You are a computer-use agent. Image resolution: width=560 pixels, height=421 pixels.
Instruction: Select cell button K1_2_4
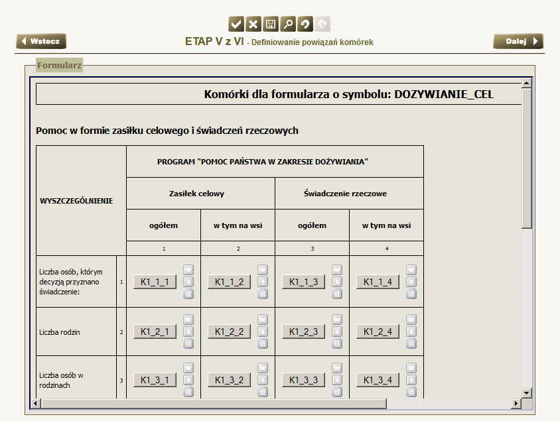click(378, 331)
